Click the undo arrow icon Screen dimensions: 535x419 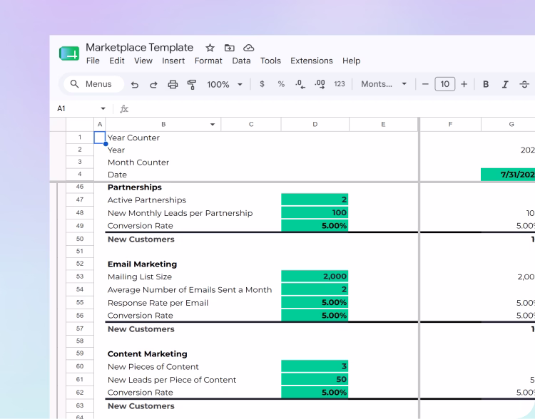coord(135,85)
